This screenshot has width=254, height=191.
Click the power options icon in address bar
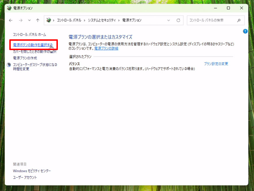49,20
